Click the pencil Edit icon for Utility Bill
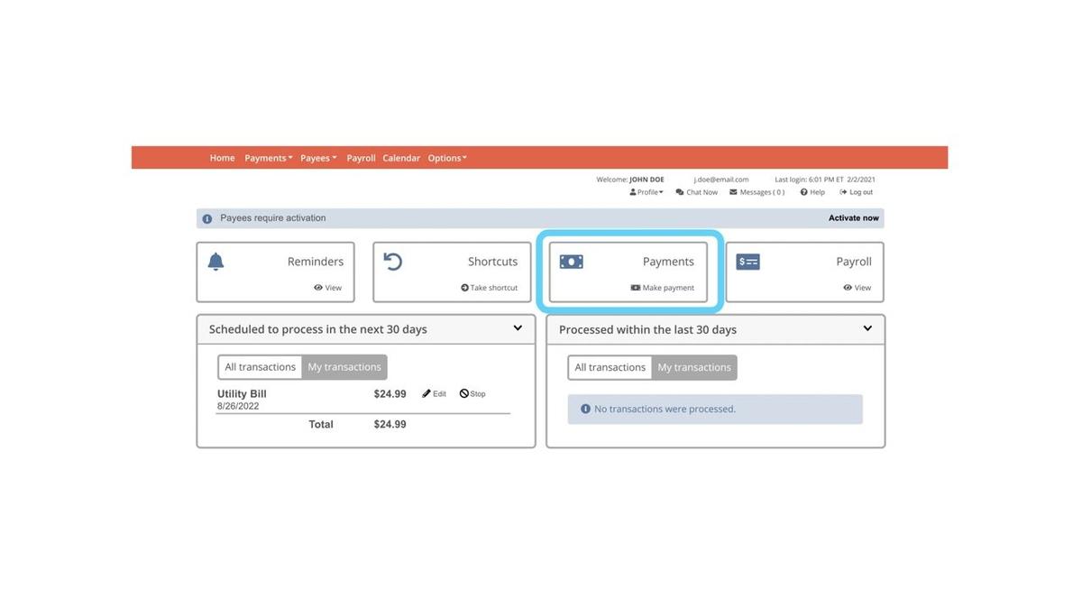 pyautogui.click(x=426, y=394)
